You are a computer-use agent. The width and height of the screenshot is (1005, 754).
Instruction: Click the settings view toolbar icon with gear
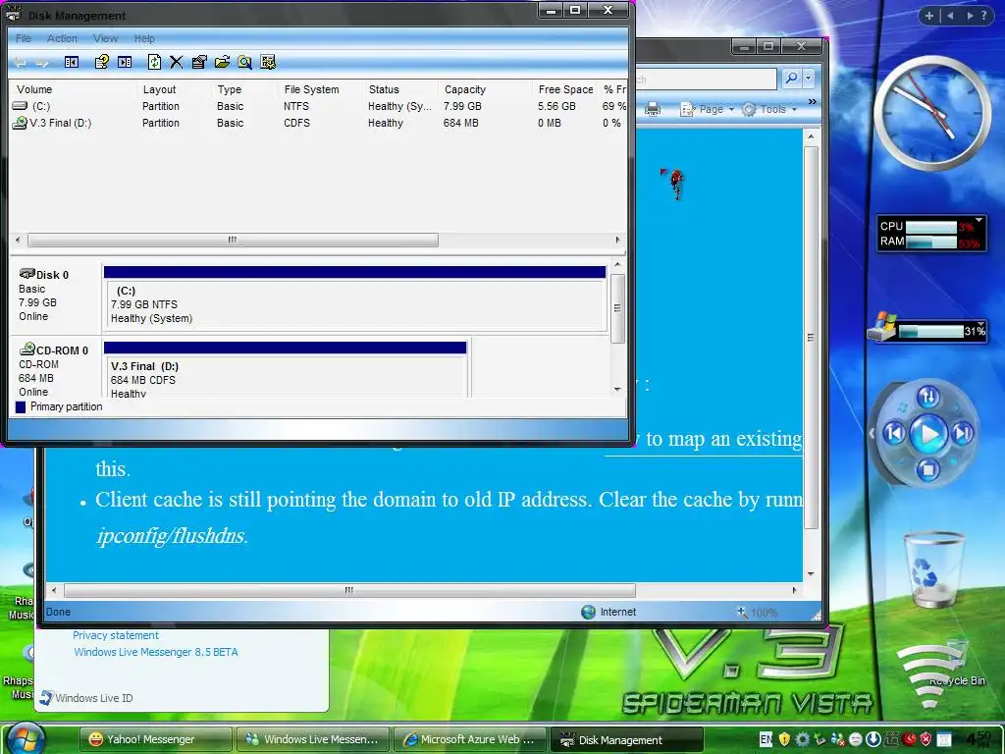click(x=268, y=62)
